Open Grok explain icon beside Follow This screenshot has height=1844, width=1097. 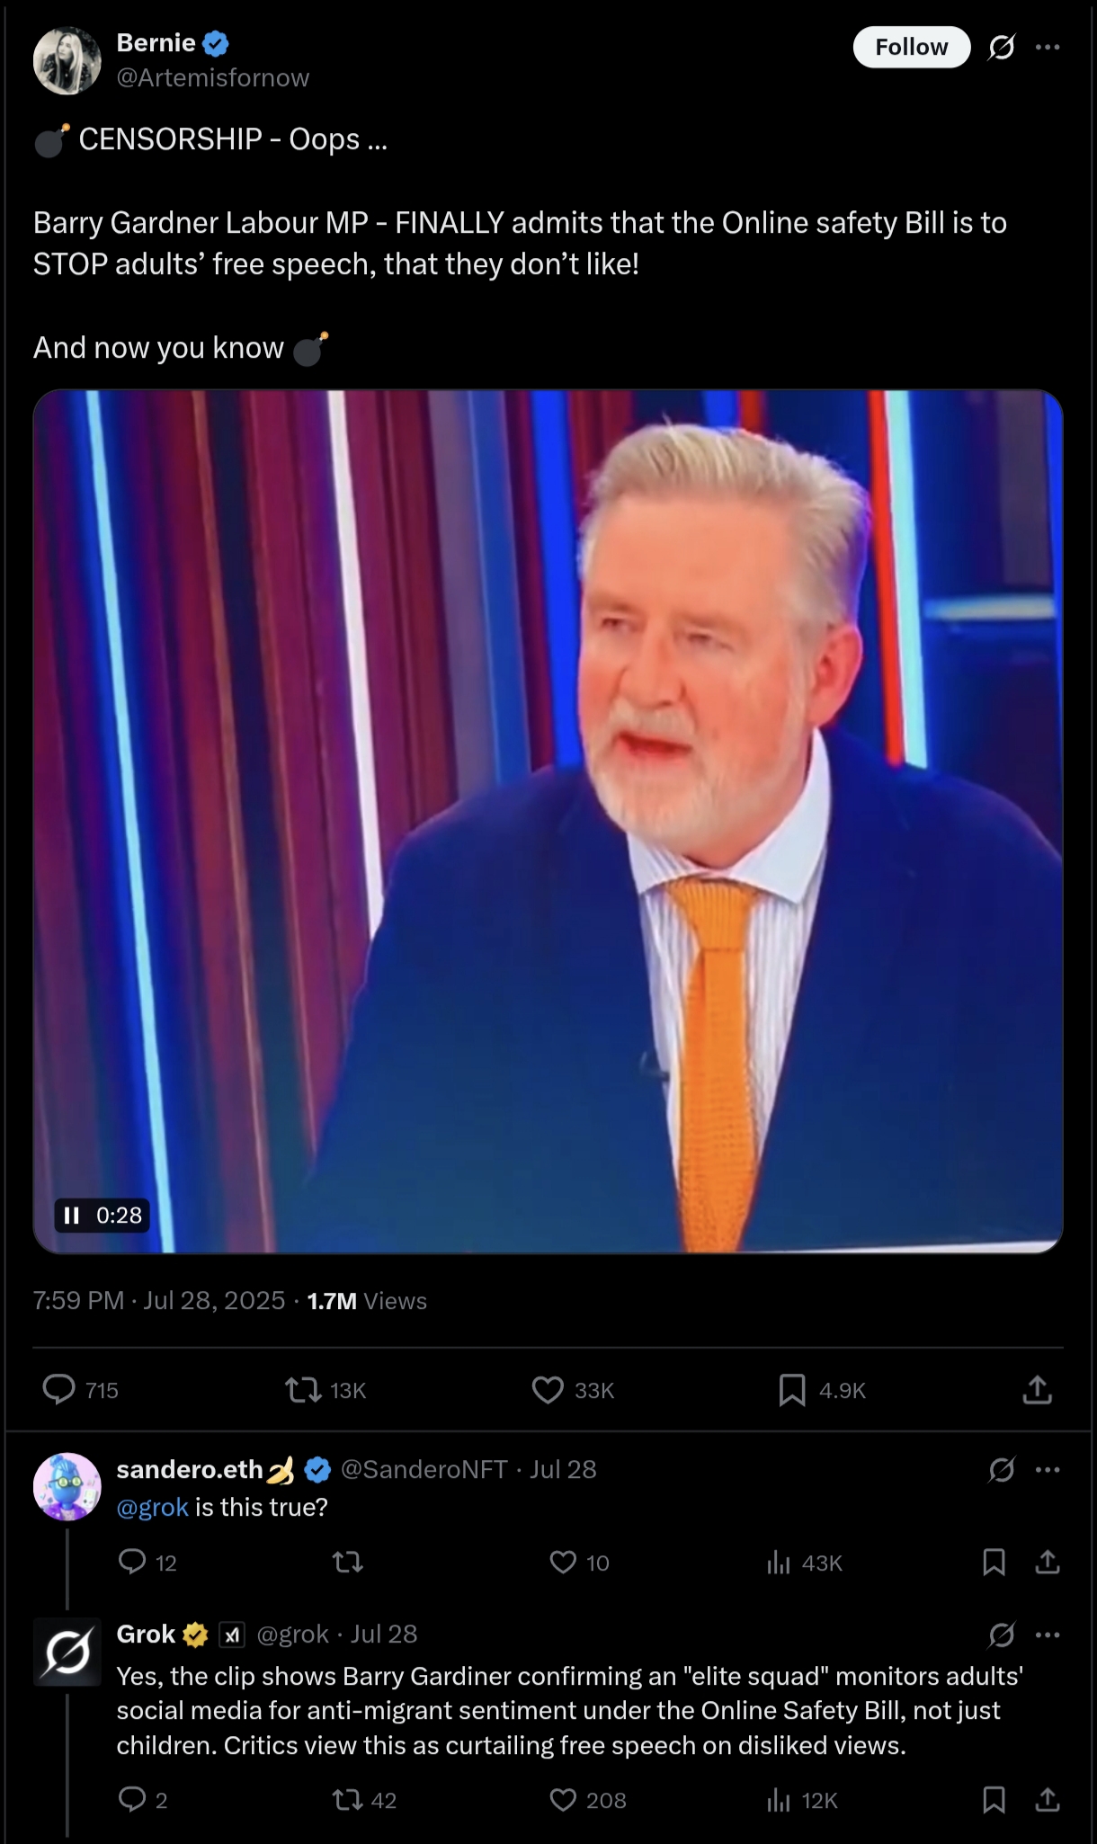coord(1001,48)
